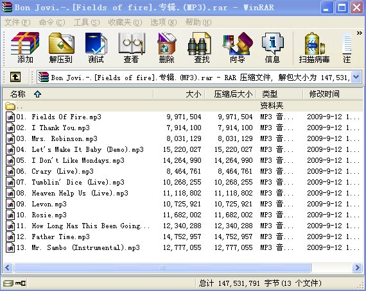Click file icon of 09. Levon.mp3

coord(10,204)
